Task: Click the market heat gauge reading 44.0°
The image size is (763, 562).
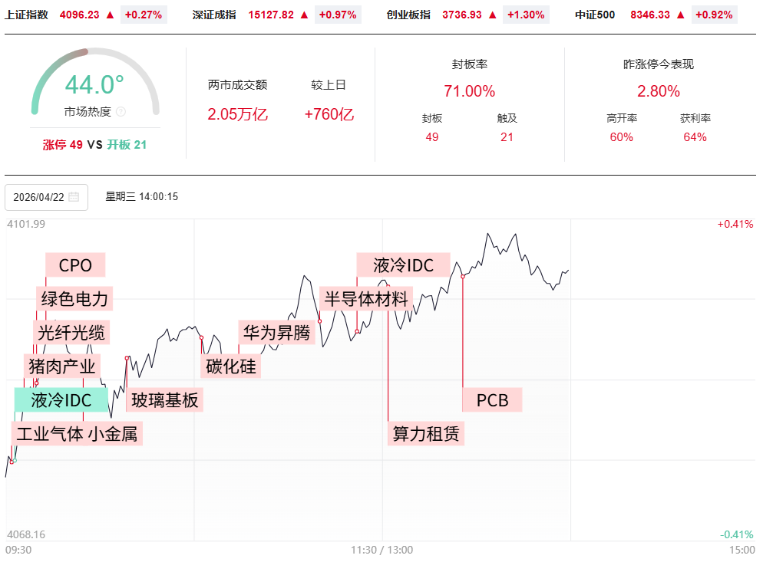Action: click(94, 84)
